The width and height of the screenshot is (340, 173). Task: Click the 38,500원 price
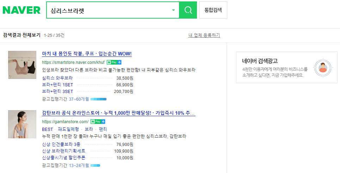[125, 78]
